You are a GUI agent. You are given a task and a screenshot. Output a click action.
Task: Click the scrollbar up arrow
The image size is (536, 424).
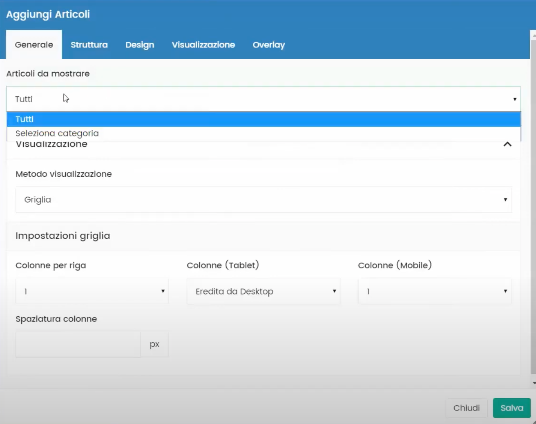click(x=534, y=36)
